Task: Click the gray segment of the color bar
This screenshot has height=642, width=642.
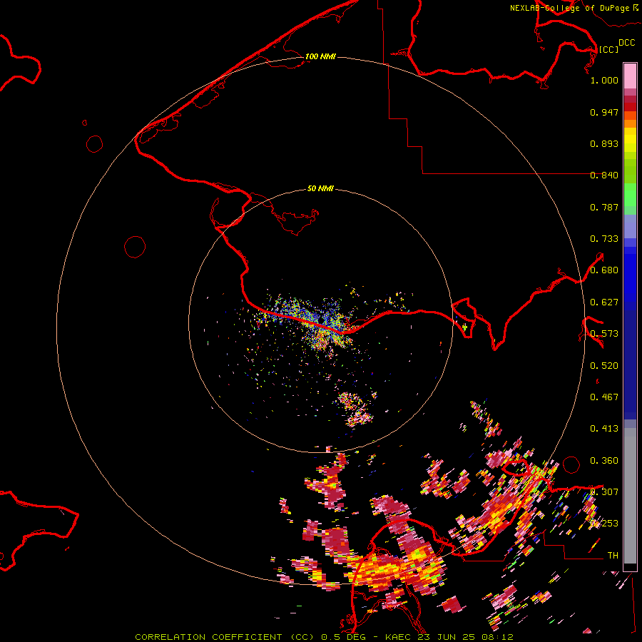Action: point(630,496)
